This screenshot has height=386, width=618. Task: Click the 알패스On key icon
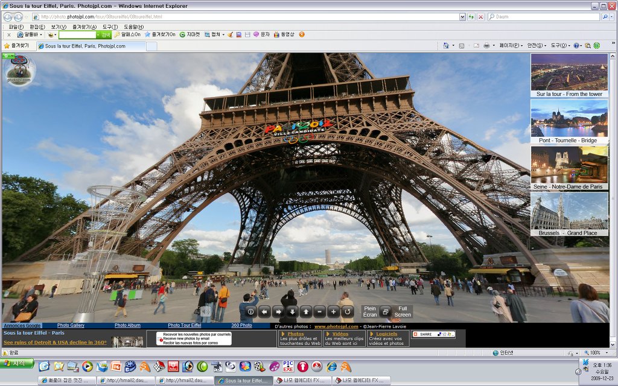coord(117,34)
